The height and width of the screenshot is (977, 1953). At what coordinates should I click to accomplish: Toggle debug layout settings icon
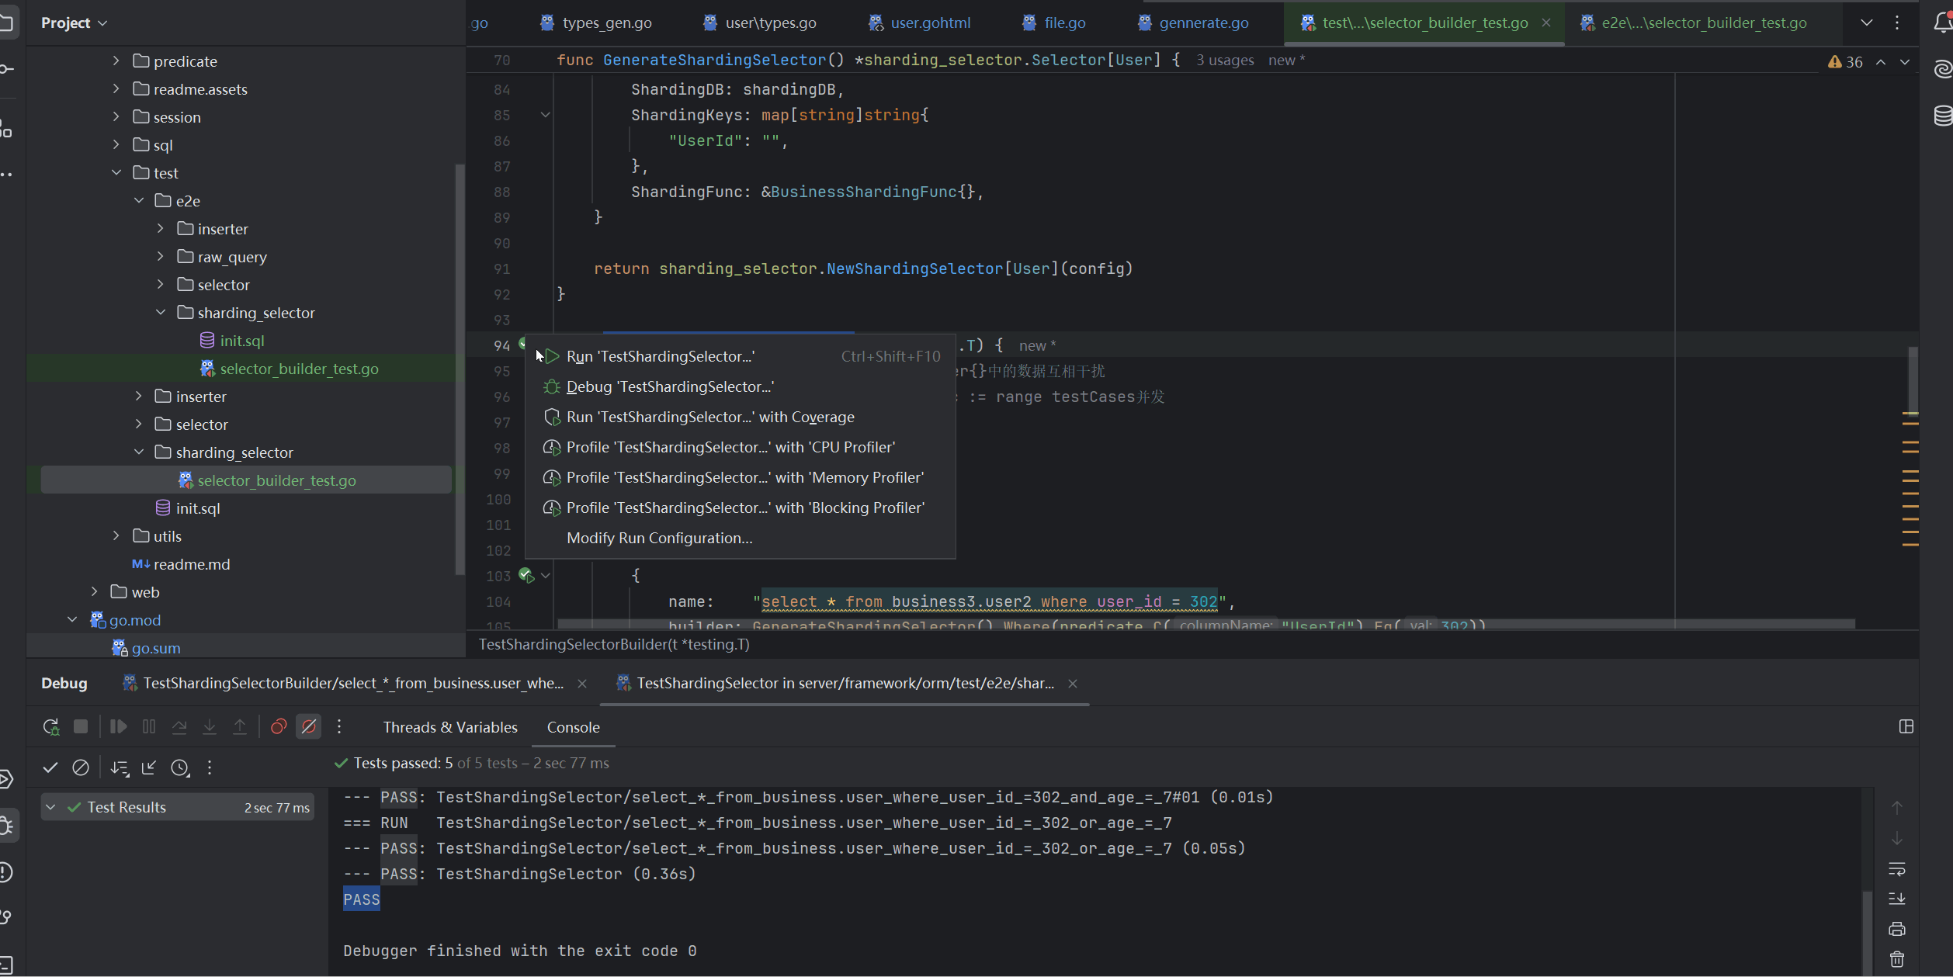[1906, 726]
